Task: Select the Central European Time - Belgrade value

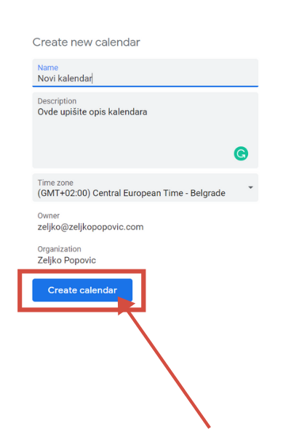Action: 159,193
